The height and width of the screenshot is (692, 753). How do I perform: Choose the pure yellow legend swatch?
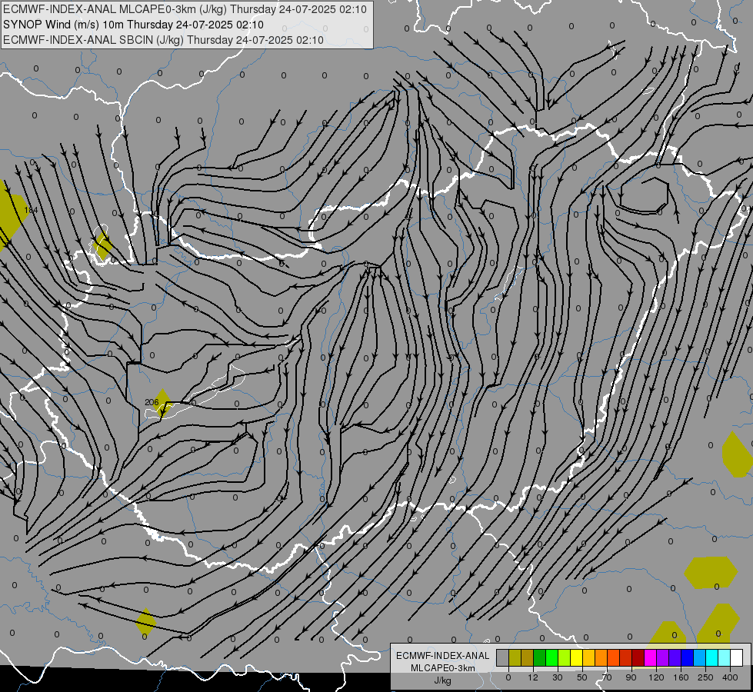577,657
